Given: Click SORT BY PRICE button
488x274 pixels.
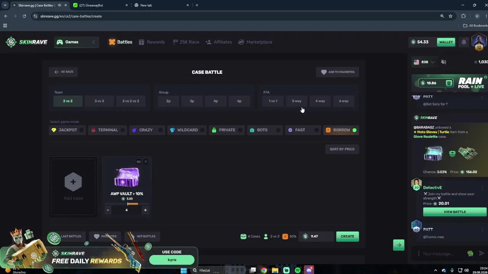Looking at the screenshot, I should (342, 149).
